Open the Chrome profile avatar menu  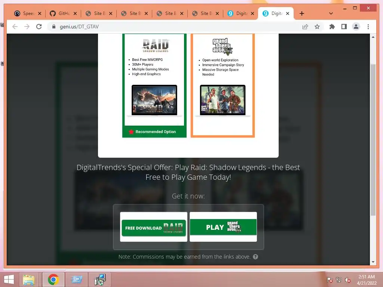click(x=356, y=27)
